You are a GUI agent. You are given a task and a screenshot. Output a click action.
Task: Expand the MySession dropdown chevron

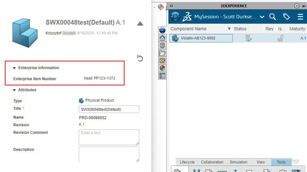(x=262, y=17)
